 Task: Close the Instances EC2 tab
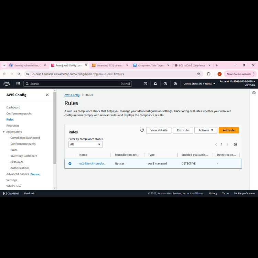click(127, 65)
